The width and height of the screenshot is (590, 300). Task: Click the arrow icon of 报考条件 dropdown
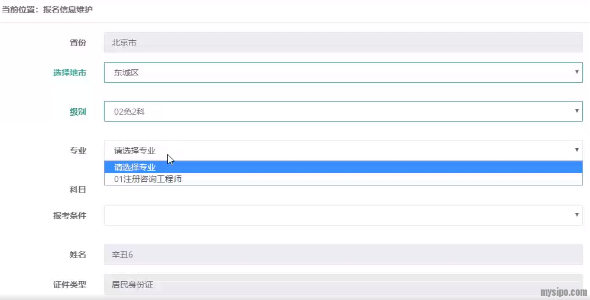pyautogui.click(x=576, y=215)
